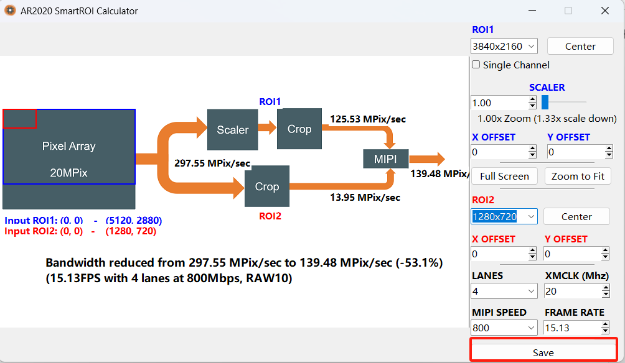Close the SmartROI Calculator window
This screenshot has width=625, height=363.
pos(604,11)
